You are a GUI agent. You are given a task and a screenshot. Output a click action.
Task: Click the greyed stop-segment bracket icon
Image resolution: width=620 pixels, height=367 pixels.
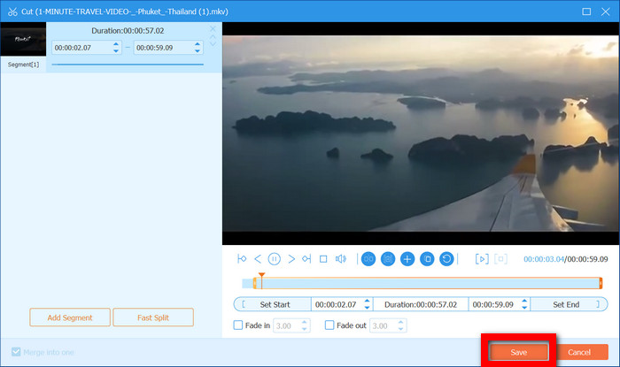[500, 259]
